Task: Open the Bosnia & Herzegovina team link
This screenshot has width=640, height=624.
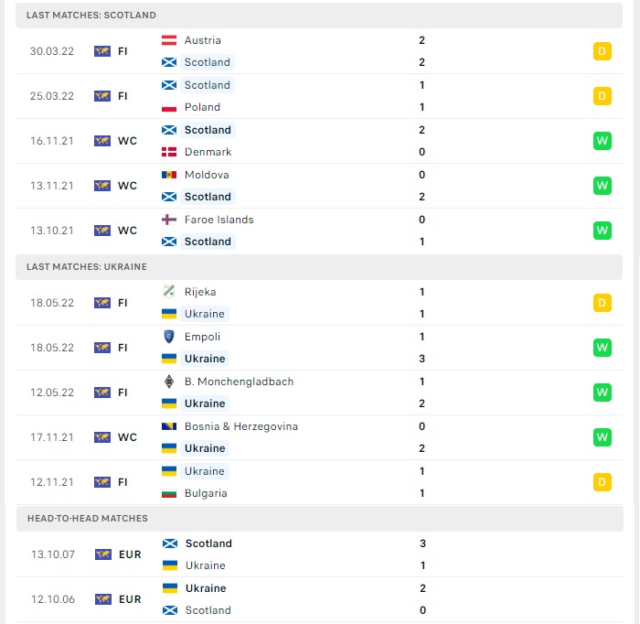Action: 241,426
